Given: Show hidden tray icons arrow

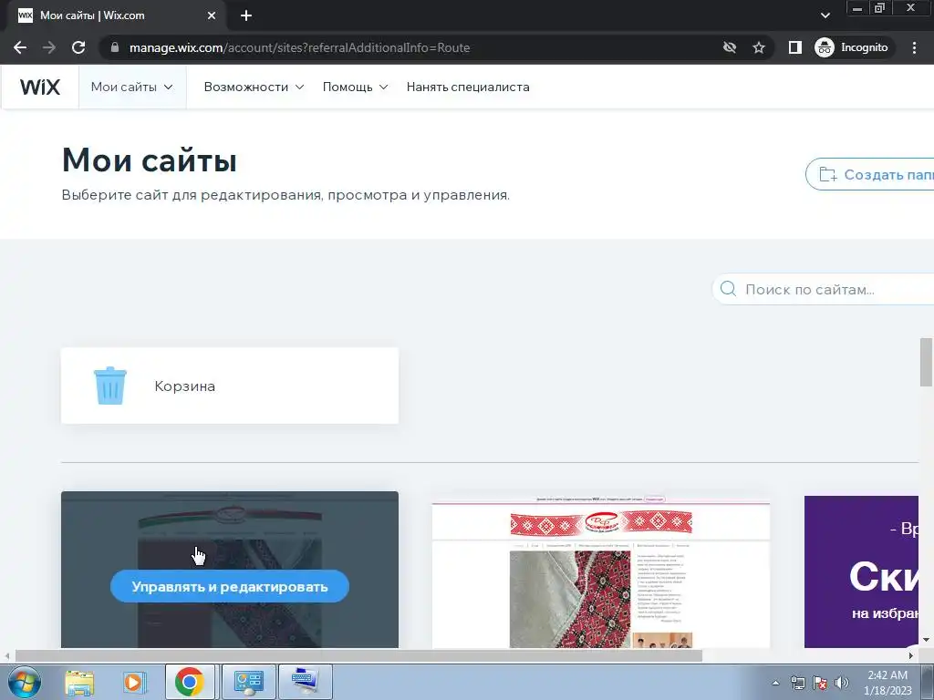Looking at the screenshot, I should coord(775,683).
